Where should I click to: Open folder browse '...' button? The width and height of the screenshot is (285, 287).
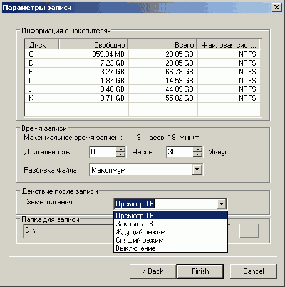point(249,231)
